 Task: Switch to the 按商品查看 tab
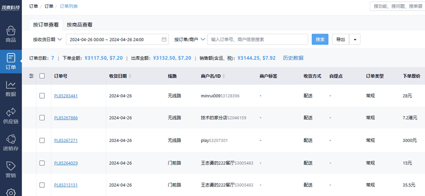pos(79,24)
